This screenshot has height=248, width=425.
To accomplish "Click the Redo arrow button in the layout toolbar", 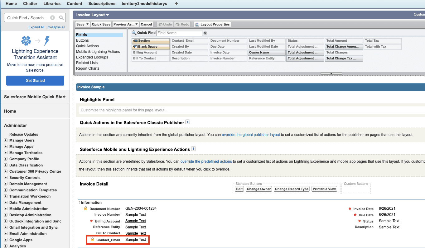I will pyautogui.click(x=182, y=24).
